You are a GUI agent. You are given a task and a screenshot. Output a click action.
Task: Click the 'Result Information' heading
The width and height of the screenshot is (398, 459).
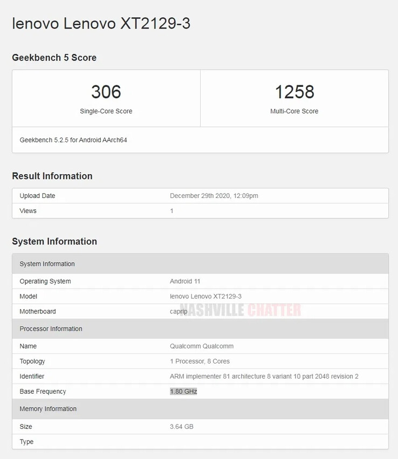pyautogui.click(x=52, y=176)
